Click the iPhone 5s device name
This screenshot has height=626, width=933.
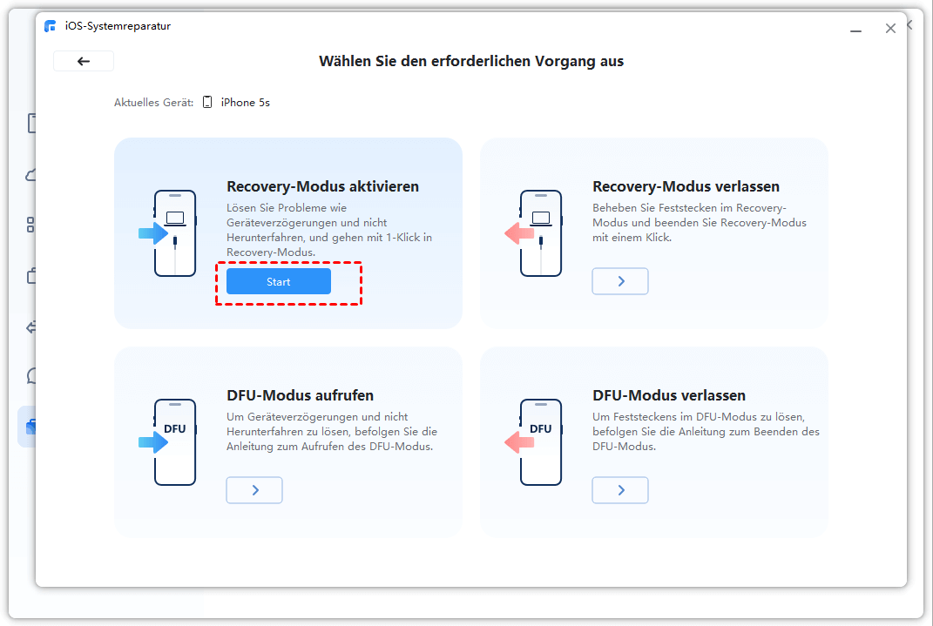(x=245, y=102)
